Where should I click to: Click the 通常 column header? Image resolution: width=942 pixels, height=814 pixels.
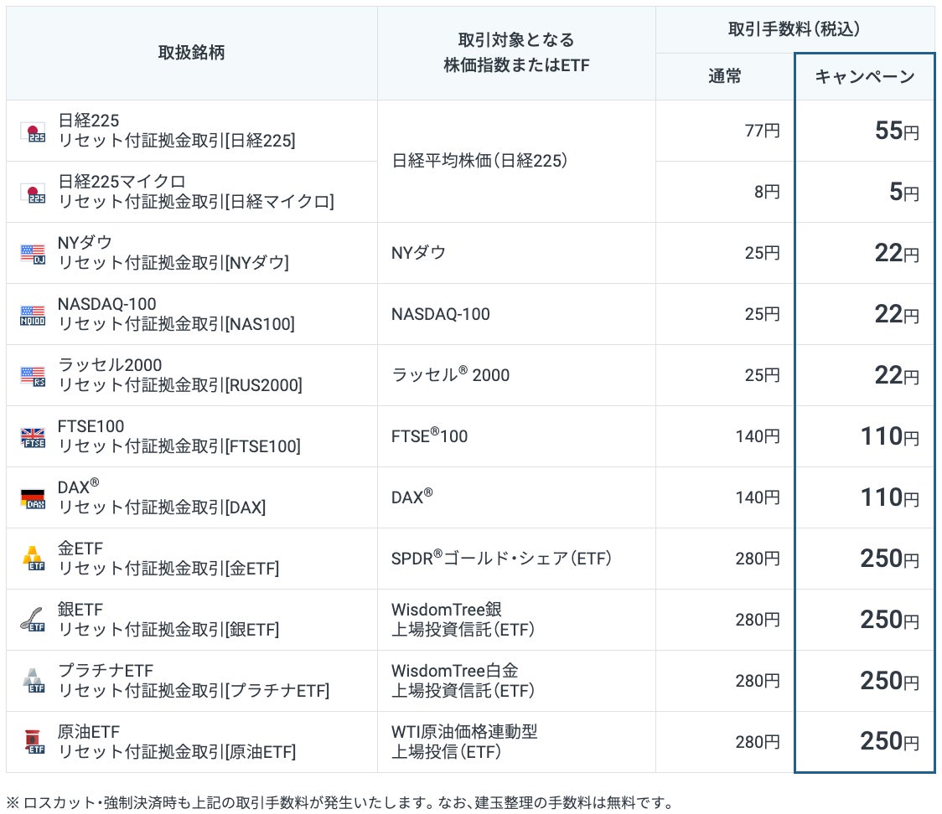click(x=725, y=77)
